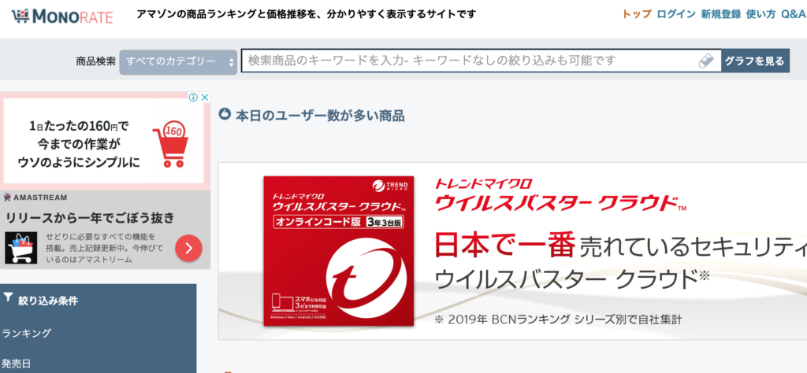Click the Amastream shopping bags app icon
The height and width of the screenshot is (373, 807).
(x=21, y=248)
